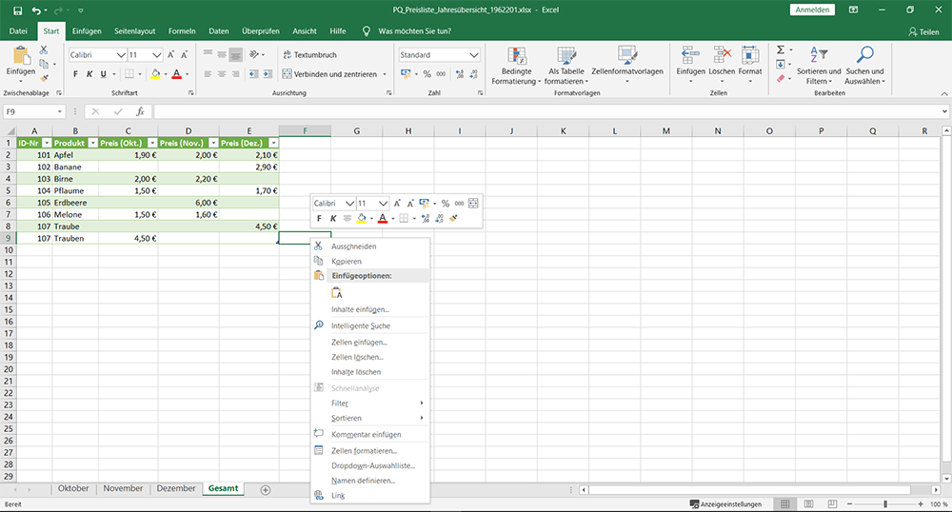Click the Was möchten Sie tun? search box
952x512 pixels.
point(415,31)
